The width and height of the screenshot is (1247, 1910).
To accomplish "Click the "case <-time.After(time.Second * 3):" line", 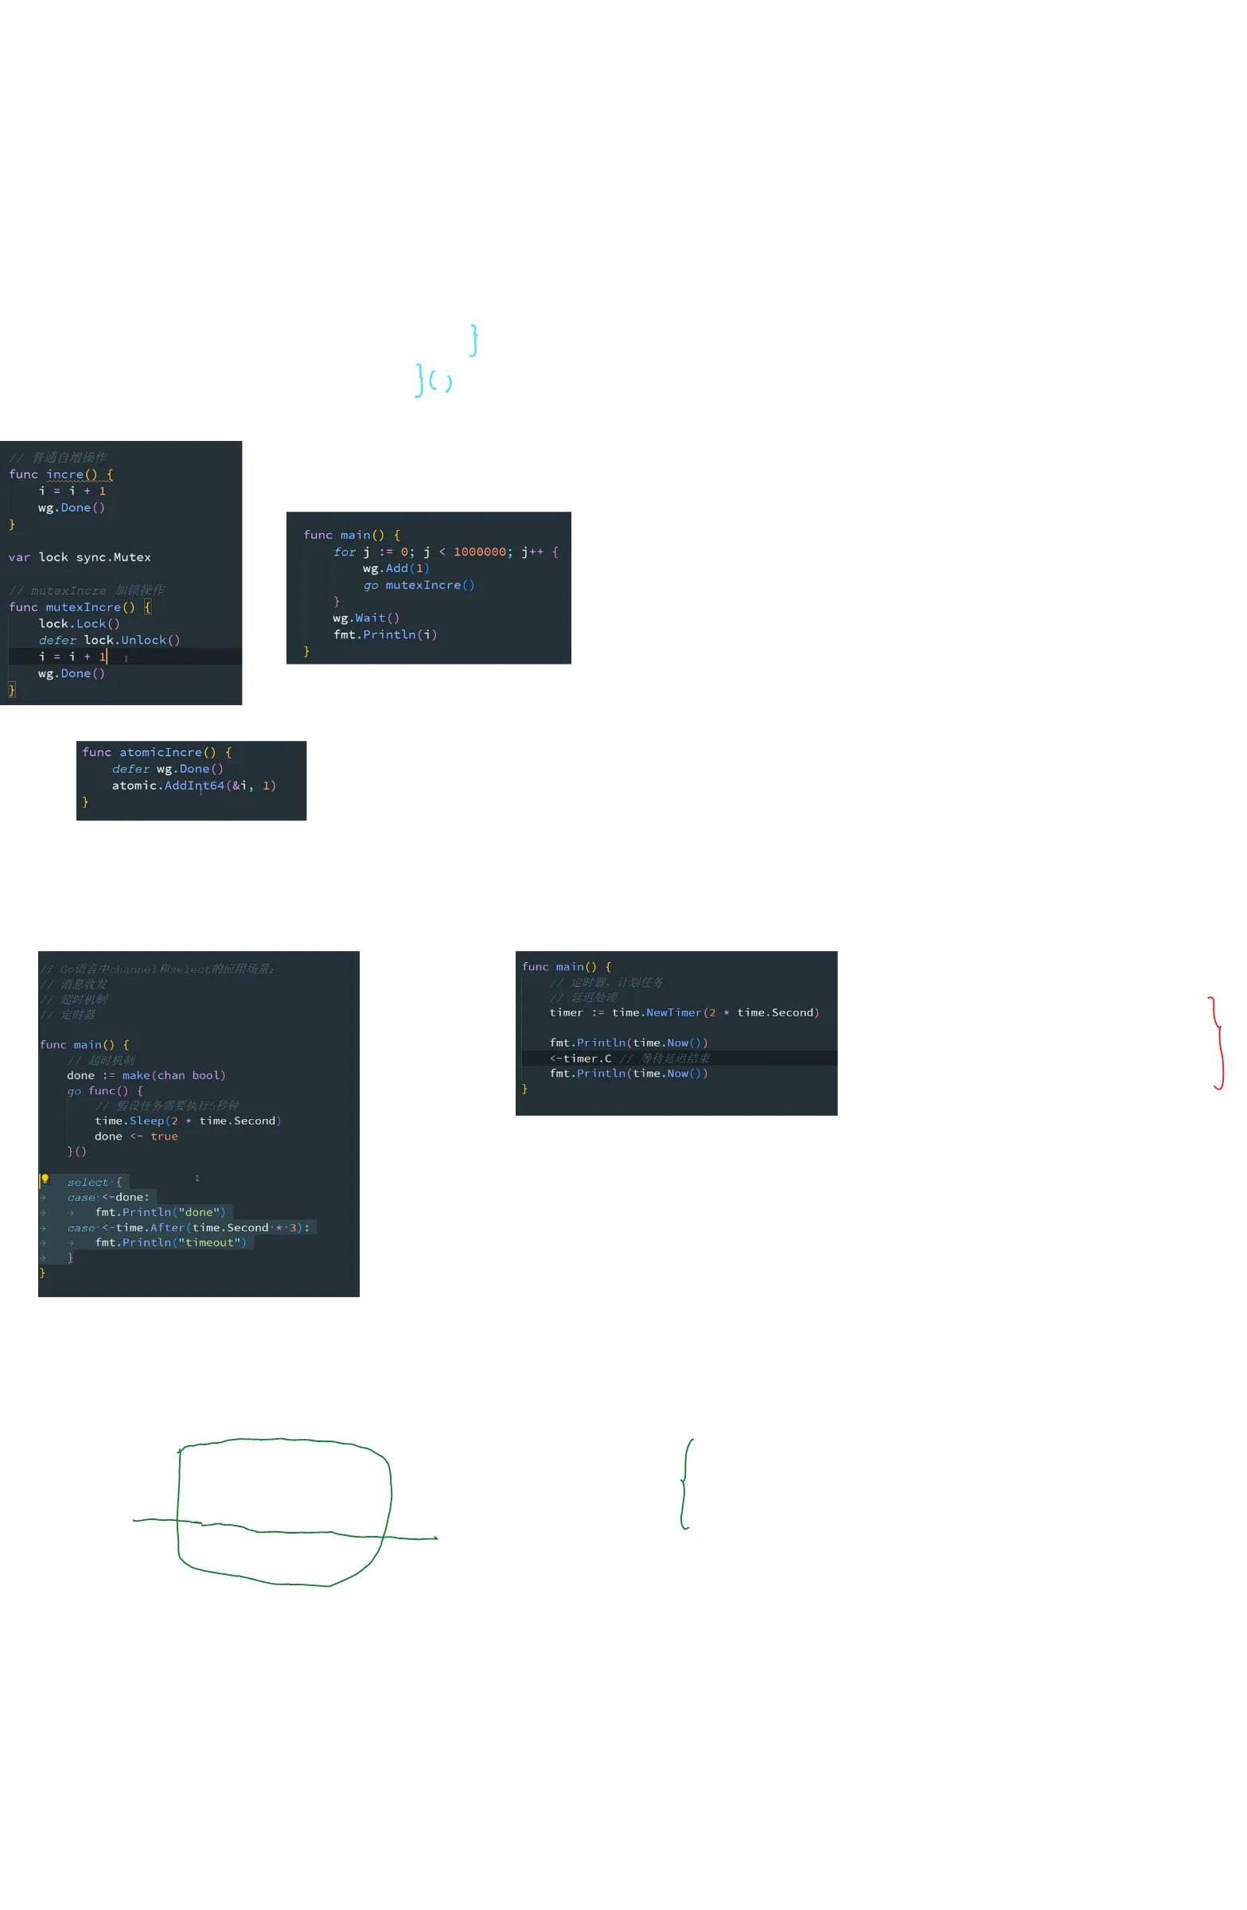I will tap(189, 1227).
